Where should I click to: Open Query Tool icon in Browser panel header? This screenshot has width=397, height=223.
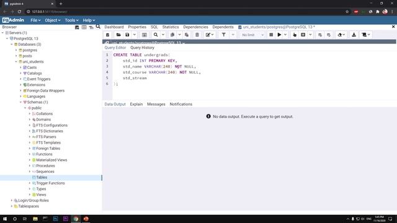pos(77,27)
